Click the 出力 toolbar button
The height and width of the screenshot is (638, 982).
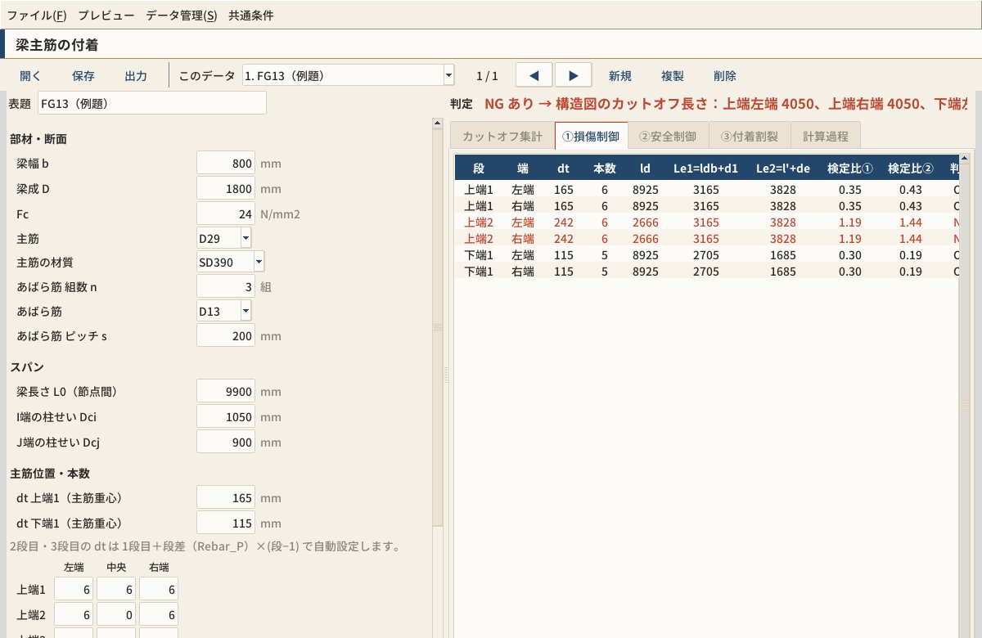pyautogui.click(x=136, y=76)
